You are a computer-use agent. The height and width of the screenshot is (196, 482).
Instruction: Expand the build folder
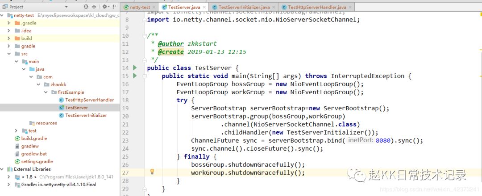(x=8, y=38)
